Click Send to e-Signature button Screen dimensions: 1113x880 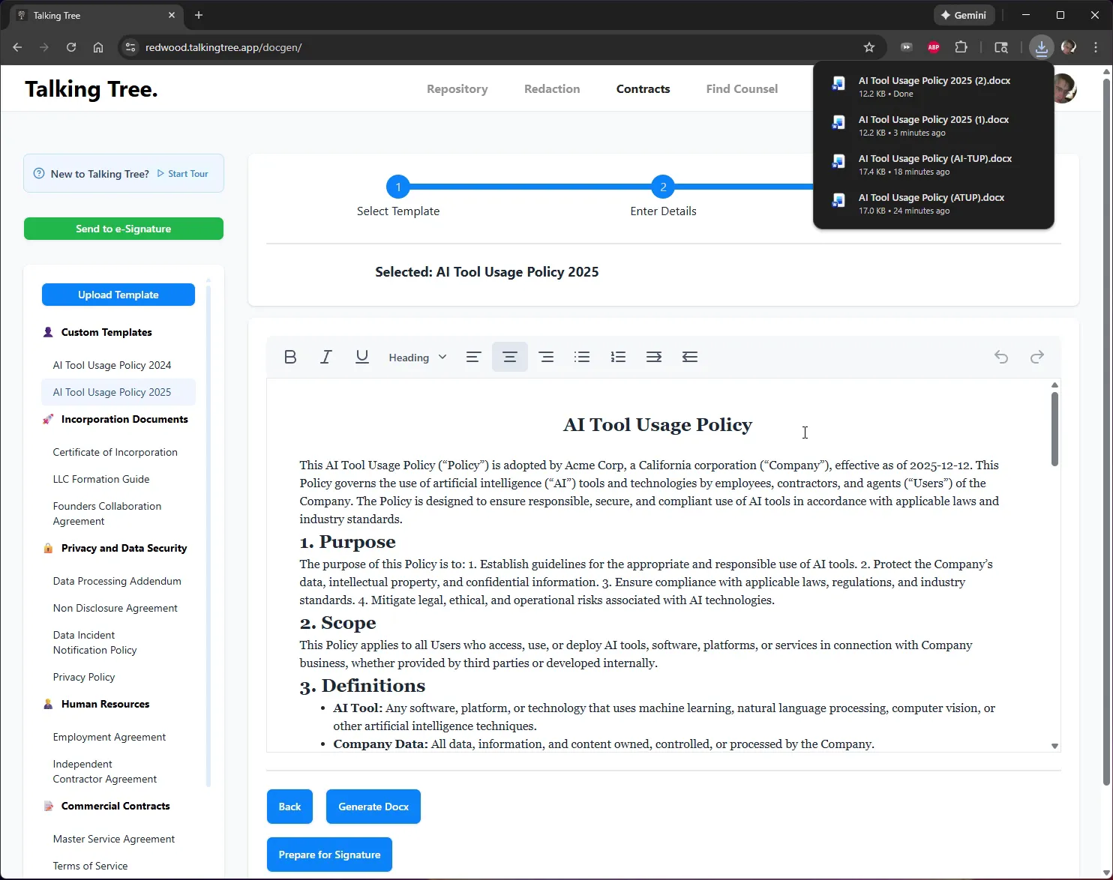click(x=124, y=229)
